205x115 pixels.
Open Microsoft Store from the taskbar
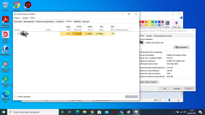(99, 112)
